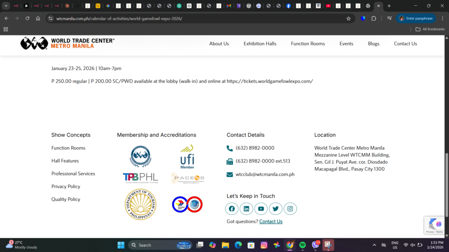Open the Privacy Policy footer link
The height and width of the screenshot is (252, 449).
(66, 186)
